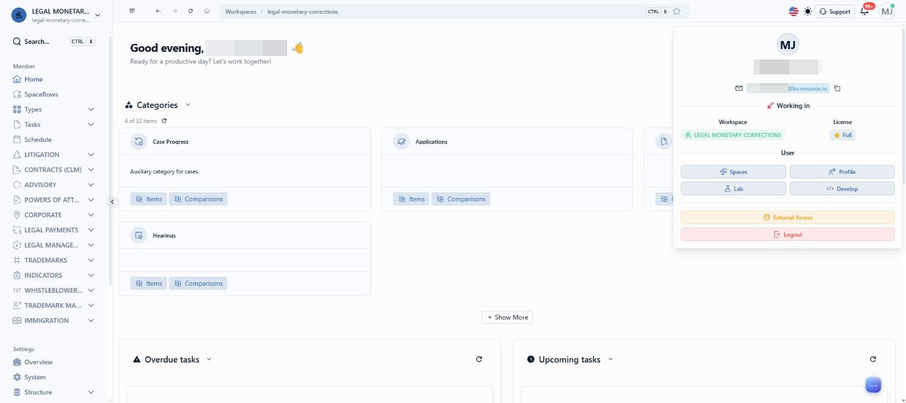
Task: Open the workspace switcher dropdown
Action: [98, 15]
